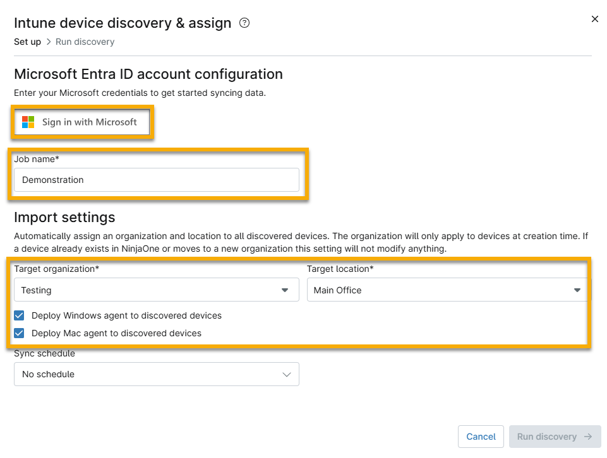The height and width of the screenshot is (458, 607).
Task: Sign in with Microsoft
Action: click(x=82, y=122)
